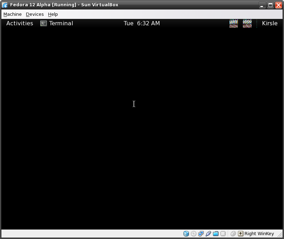Click the shared folders status icon
Screen dimensions: 284x239
click(216, 234)
